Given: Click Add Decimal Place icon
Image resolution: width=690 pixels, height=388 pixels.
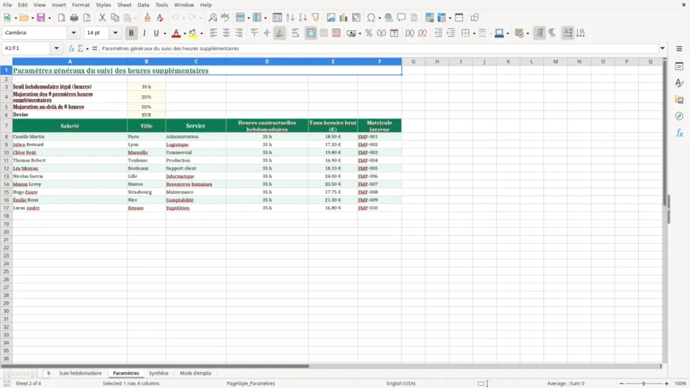Looking at the screenshot, I should click(410, 33).
